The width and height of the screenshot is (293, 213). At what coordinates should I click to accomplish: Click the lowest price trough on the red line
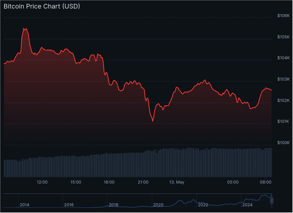coord(153,121)
